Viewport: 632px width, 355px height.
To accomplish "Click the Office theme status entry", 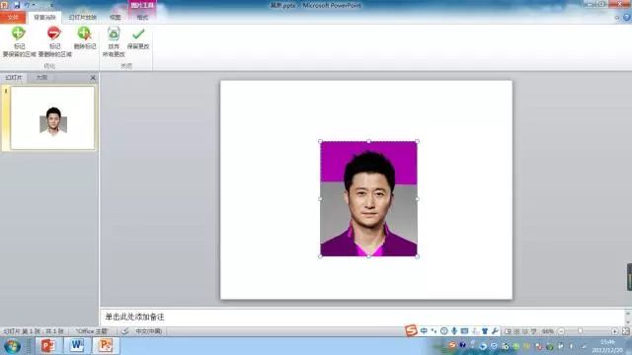I will (x=92, y=331).
